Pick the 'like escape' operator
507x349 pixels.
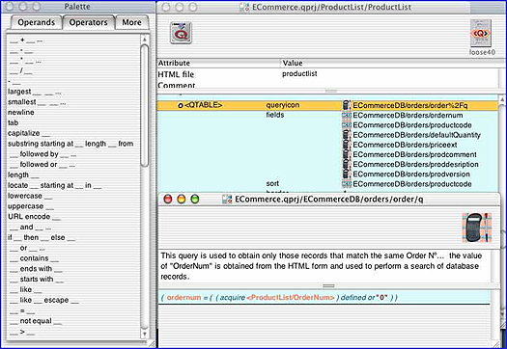[x=44, y=300]
